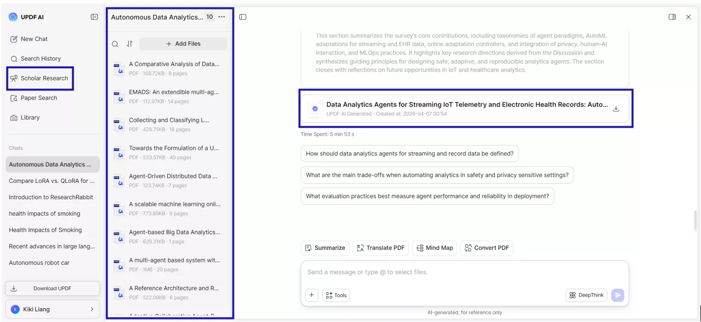This screenshot has width=701, height=322.
Task: Click the Translate PDF button
Action: coord(380,248)
